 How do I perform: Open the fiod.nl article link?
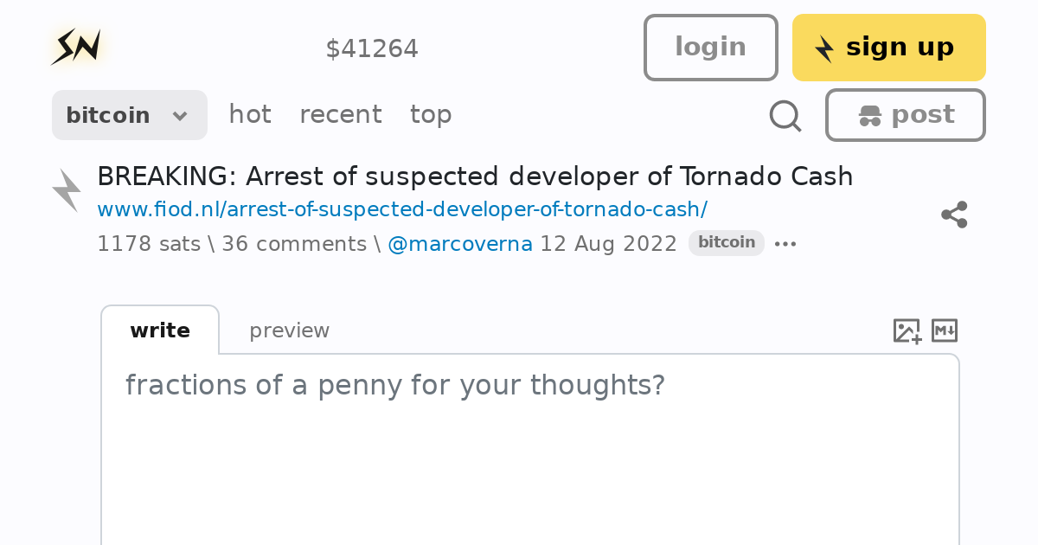coord(402,209)
